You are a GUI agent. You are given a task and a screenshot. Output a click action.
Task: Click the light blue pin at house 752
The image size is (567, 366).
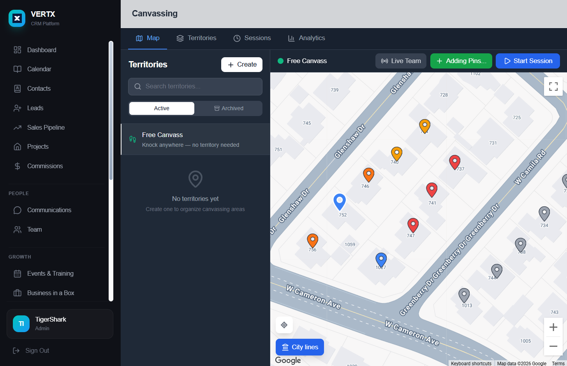pos(340,202)
